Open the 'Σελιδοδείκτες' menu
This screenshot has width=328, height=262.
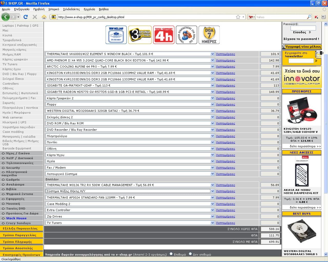coord(71,9)
